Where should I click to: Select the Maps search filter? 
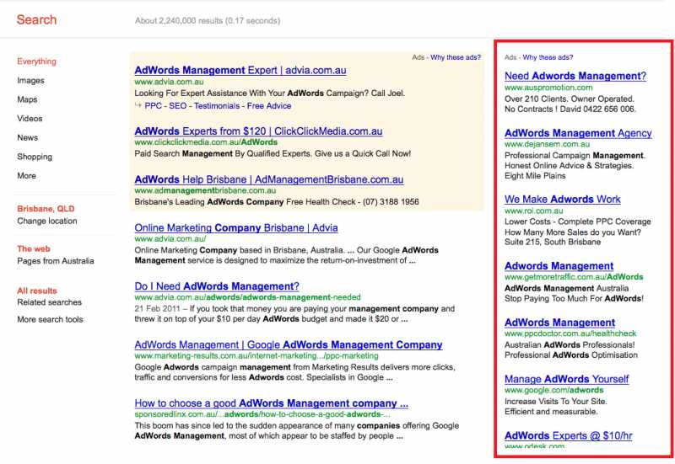click(27, 99)
